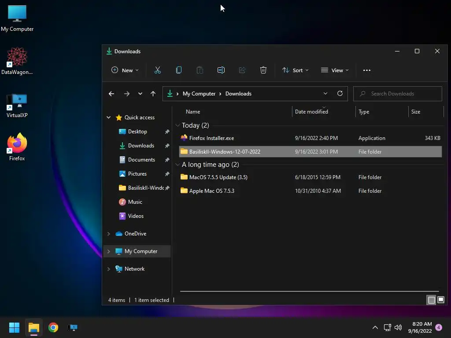Click the Cut scissors icon in toolbar
This screenshot has height=338, width=451.
(x=158, y=70)
